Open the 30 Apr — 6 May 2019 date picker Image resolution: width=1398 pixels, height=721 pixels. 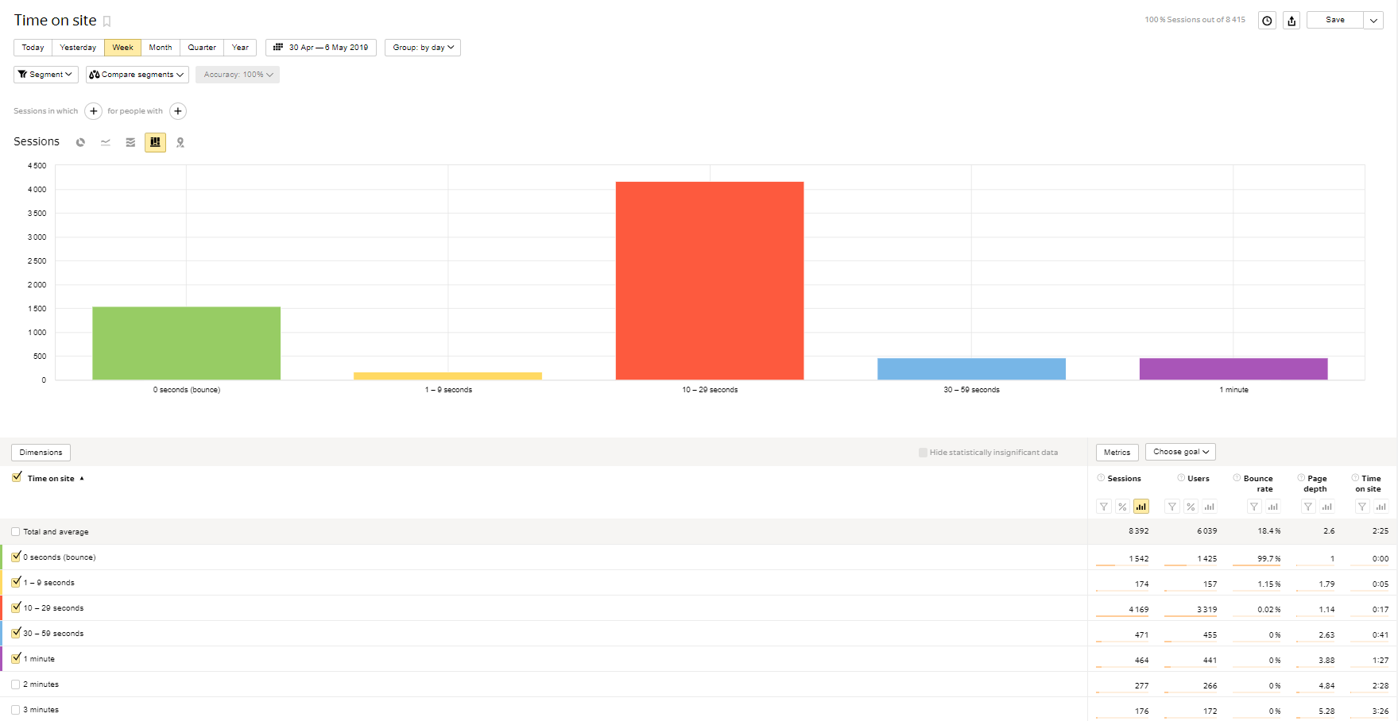tap(321, 48)
